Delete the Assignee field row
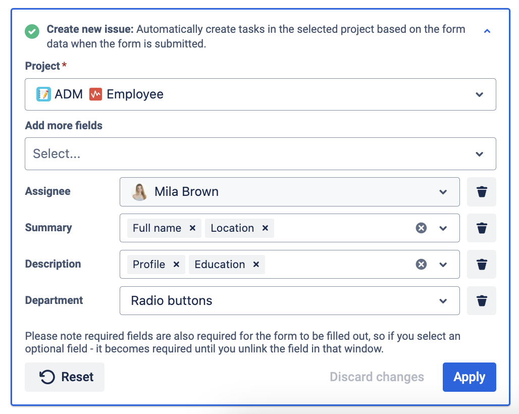This screenshot has width=519, height=414. 482,192
